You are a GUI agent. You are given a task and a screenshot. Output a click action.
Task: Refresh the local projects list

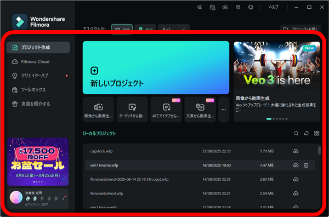click(x=307, y=133)
